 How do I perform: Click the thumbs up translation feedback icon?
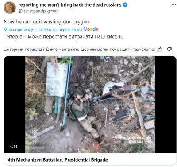tap(160, 50)
